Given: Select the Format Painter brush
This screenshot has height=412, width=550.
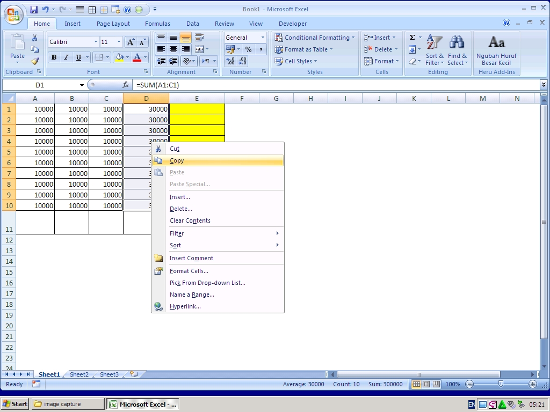Looking at the screenshot, I should coord(35,61).
